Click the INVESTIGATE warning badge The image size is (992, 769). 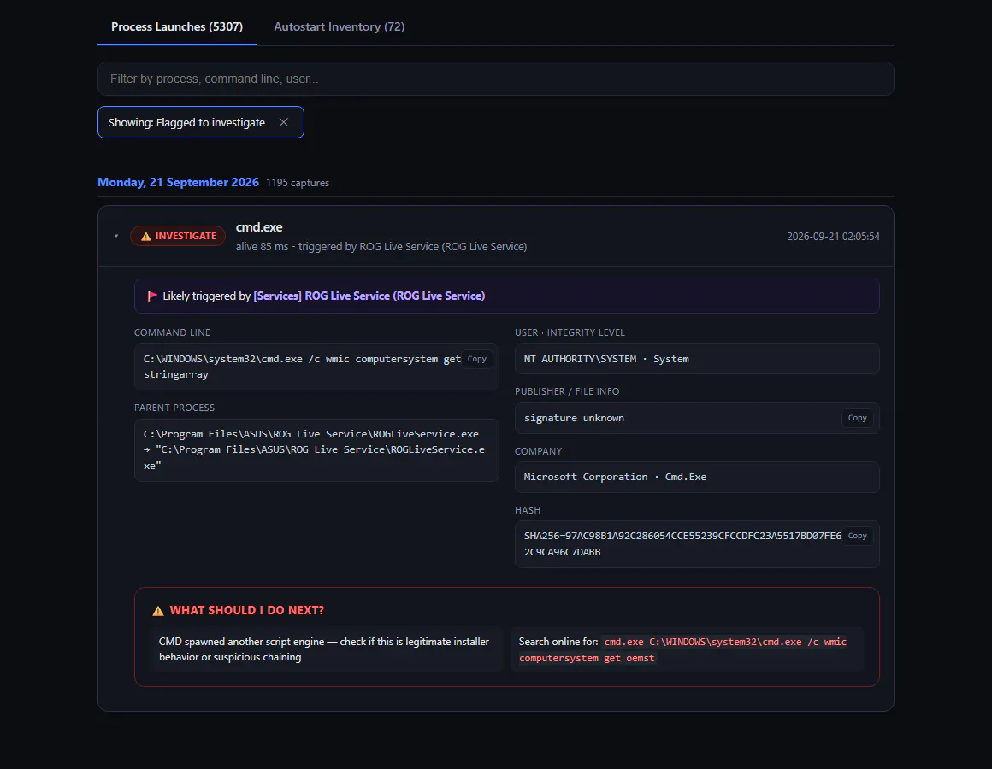tap(178, 236)
